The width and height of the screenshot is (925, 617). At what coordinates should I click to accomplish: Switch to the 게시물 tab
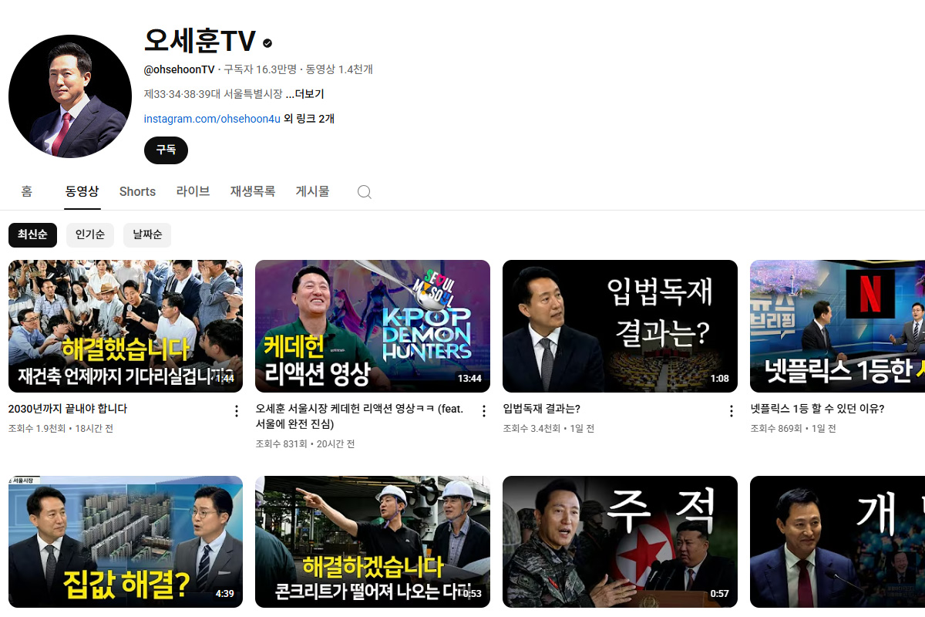pyautogui.click(x=313, y=191)
